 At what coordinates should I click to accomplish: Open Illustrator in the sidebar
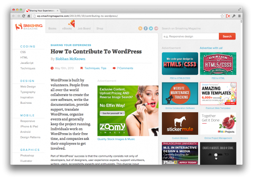[x=26, y=161]
